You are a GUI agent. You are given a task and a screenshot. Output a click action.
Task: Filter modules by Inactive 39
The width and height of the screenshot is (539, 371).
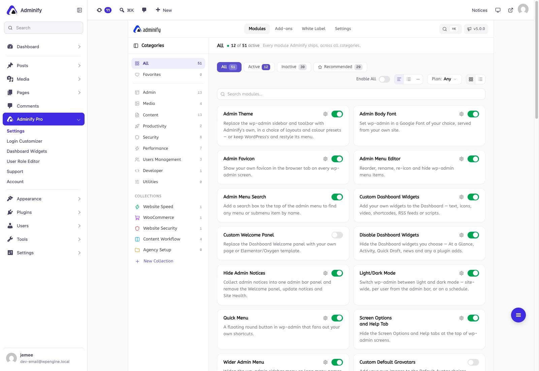pyautogui.click(x=294, y=67)
